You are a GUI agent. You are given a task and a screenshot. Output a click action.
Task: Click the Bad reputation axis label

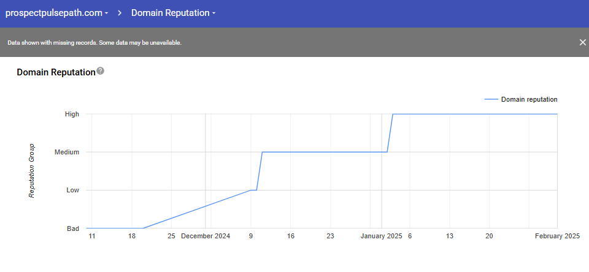[72, 229]
